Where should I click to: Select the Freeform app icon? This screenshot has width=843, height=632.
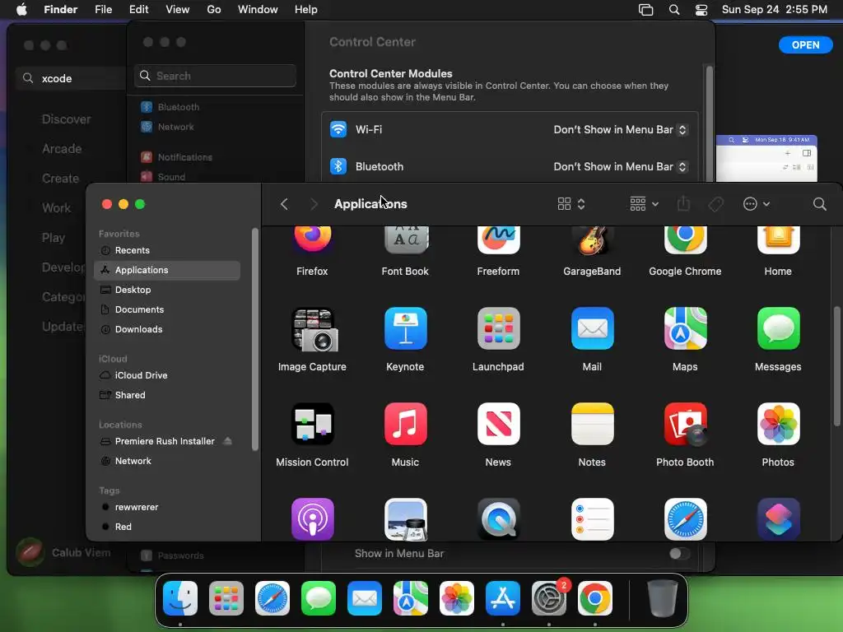[498, 239]
